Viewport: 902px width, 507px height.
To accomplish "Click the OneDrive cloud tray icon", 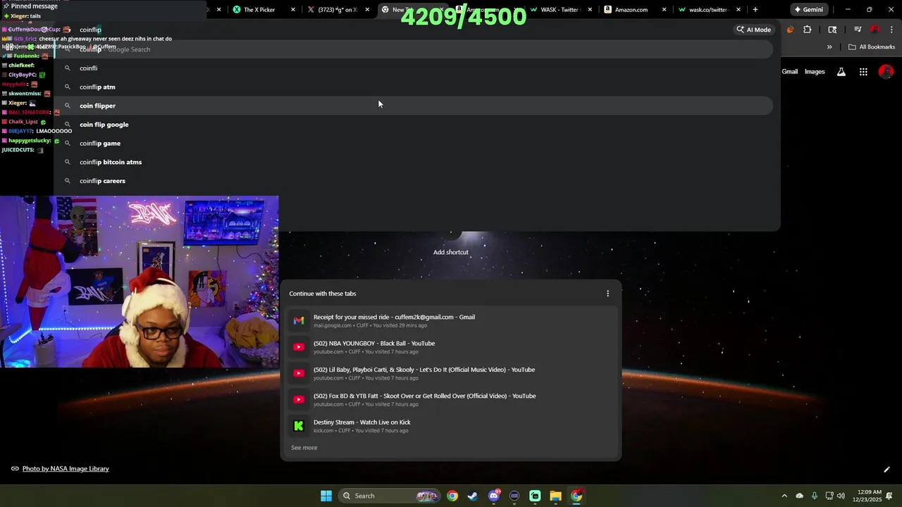I will point(799,496).
